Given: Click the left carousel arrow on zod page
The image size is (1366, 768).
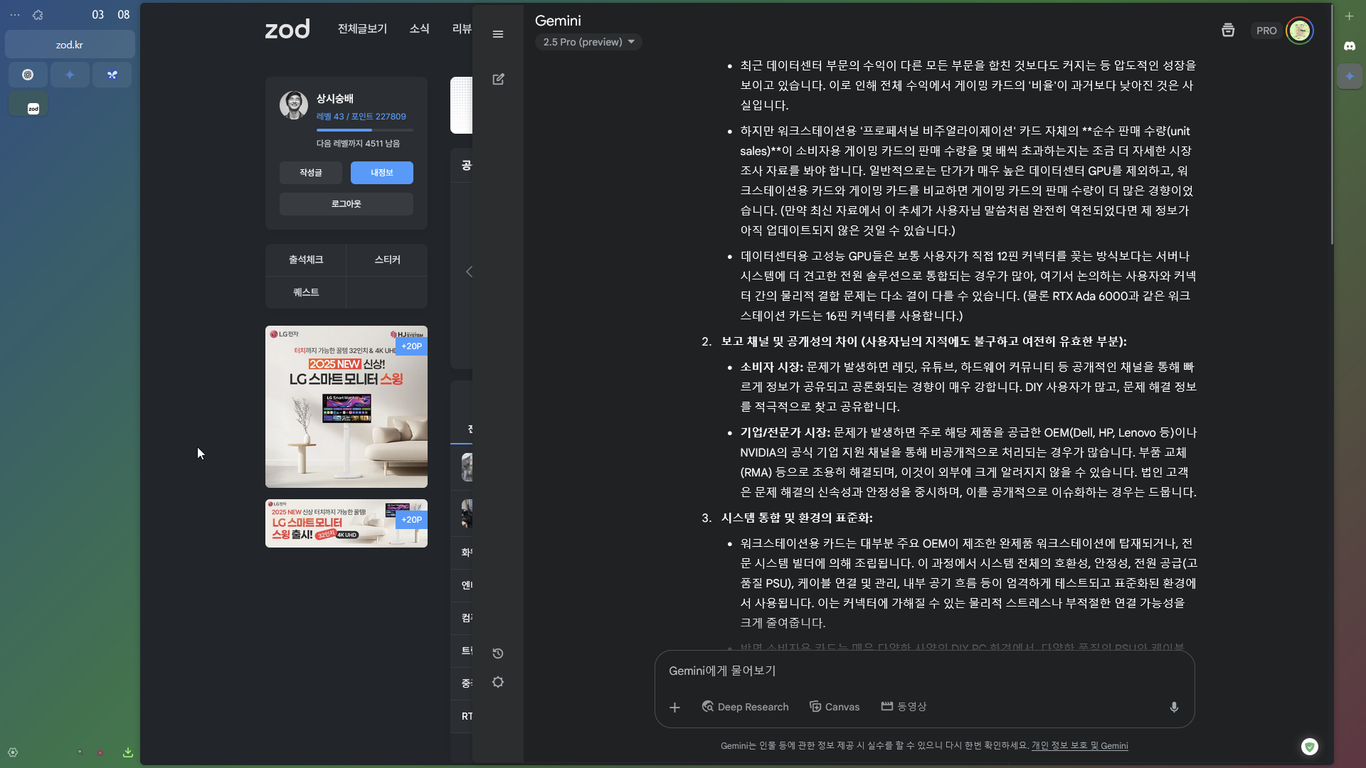Looking at the screenshot, I should click(x=469, y=272).
